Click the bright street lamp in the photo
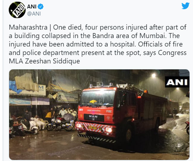The height and width of the screenshot is (161, 193). point(154,75)
